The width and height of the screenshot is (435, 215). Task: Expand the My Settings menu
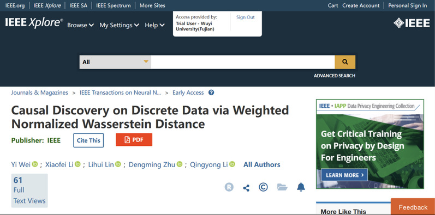(120, 25)
